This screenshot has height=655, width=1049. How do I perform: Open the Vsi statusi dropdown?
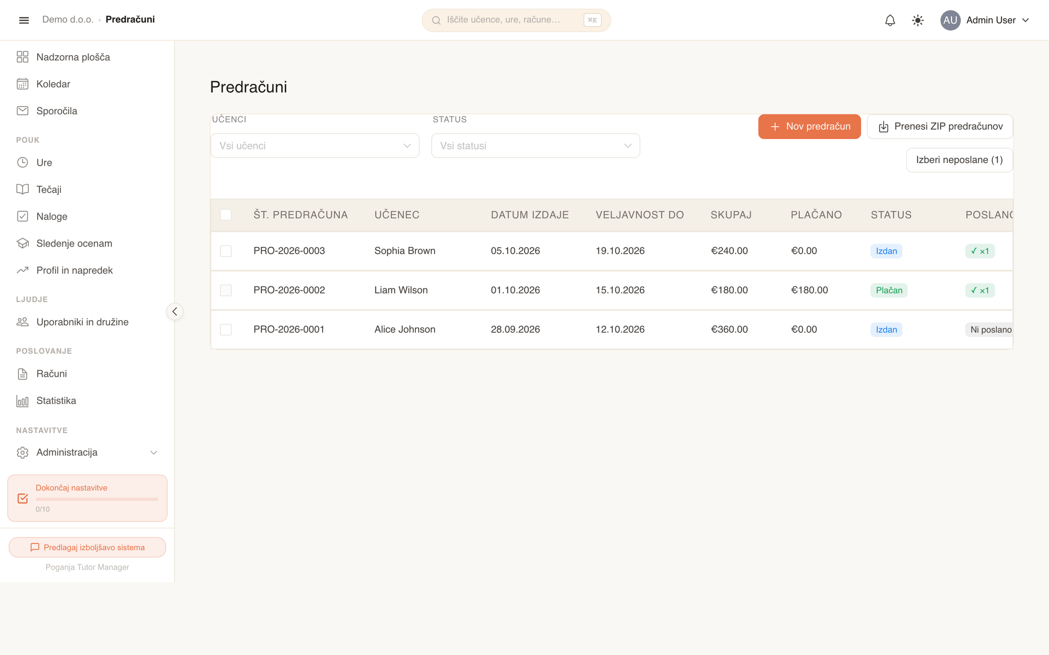point(536,146)
